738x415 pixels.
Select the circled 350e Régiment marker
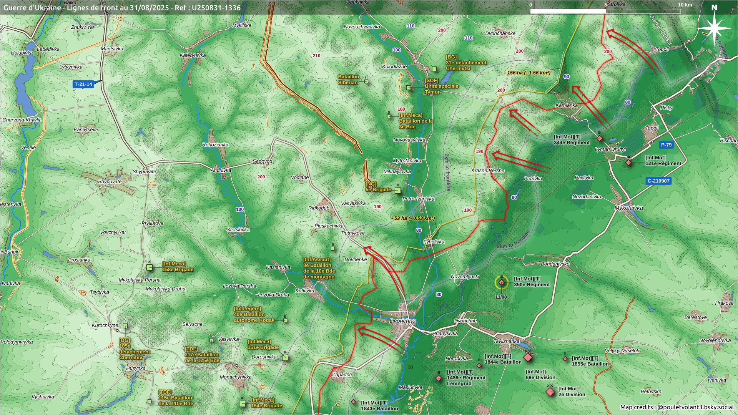(x=501, y=282)
